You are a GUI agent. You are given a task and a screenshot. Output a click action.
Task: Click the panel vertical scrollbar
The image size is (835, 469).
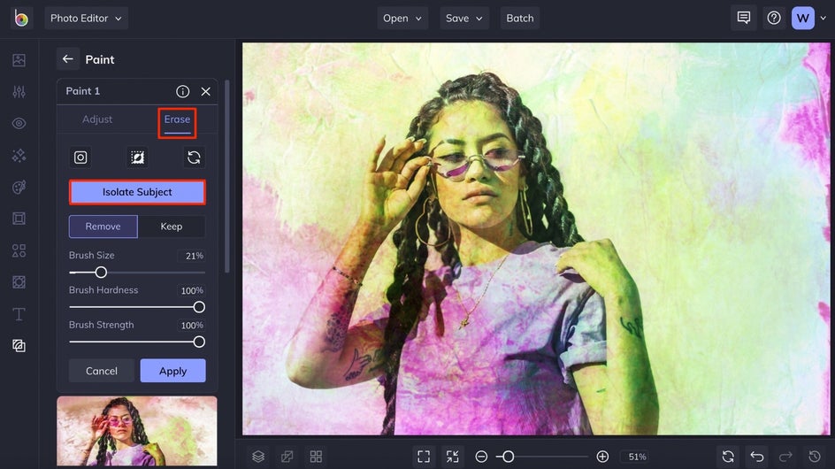(x=227, y=176)
